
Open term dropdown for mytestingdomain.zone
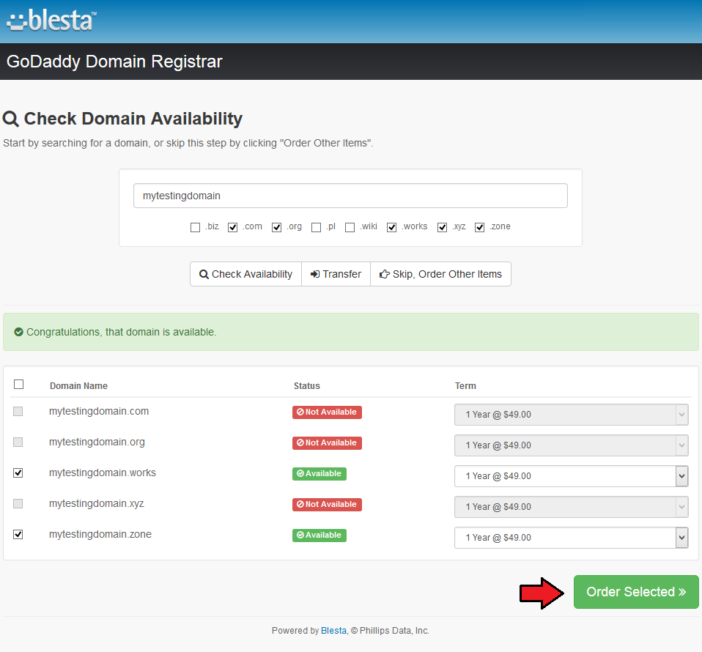coord(572,538)
